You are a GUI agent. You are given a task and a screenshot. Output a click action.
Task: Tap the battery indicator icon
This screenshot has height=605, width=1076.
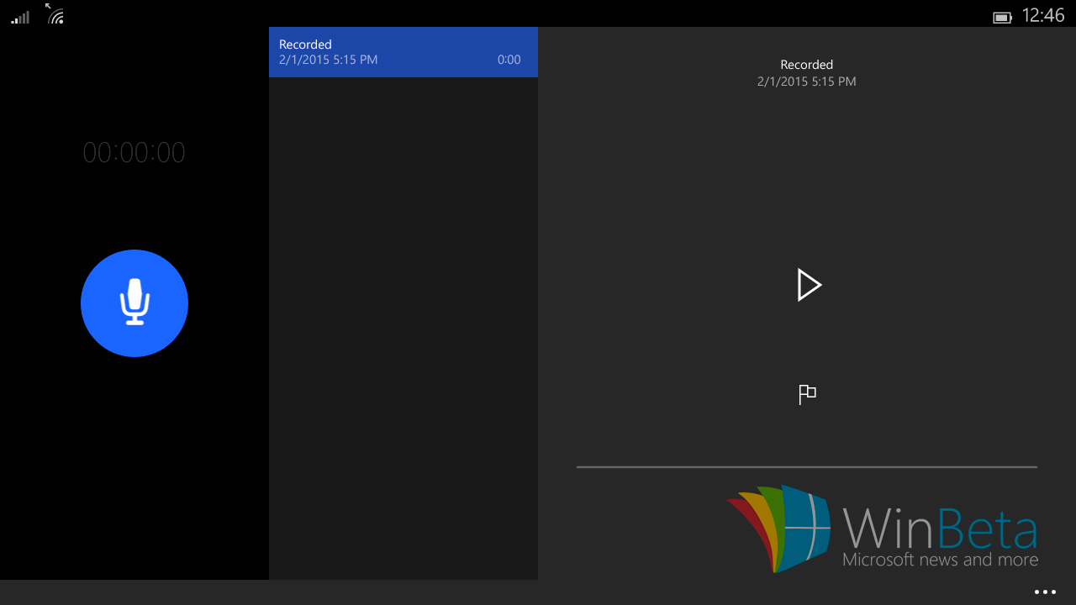1002,17
